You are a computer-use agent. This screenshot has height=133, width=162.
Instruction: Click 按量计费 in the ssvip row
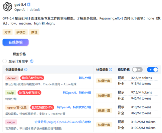[104, 95]
